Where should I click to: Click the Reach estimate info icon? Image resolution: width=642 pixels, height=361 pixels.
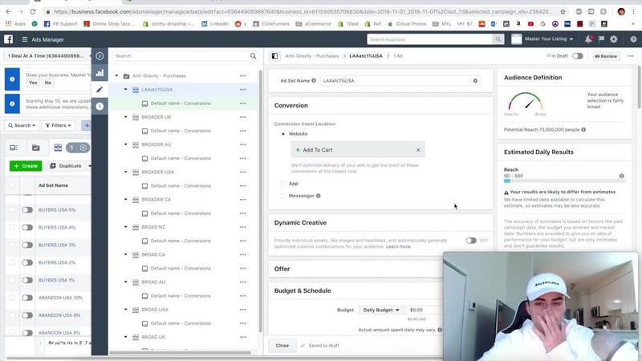[x=621, y=176]
